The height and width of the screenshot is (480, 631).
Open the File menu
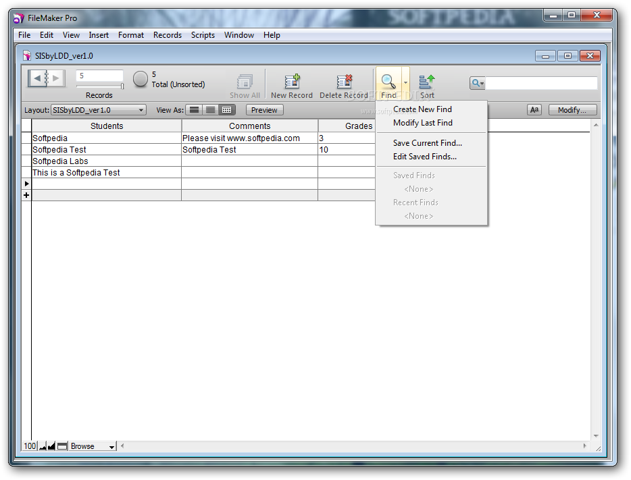(24, 35)
